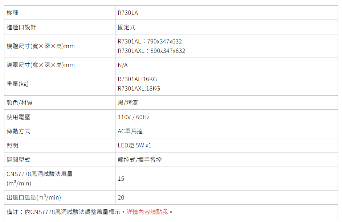342x222 pixels.
Task: Open the red 詳情內容請點我 link
Action: click(x=147, y=212)
